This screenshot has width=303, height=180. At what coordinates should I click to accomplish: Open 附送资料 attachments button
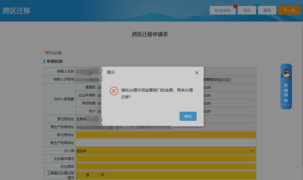[222, 10]
